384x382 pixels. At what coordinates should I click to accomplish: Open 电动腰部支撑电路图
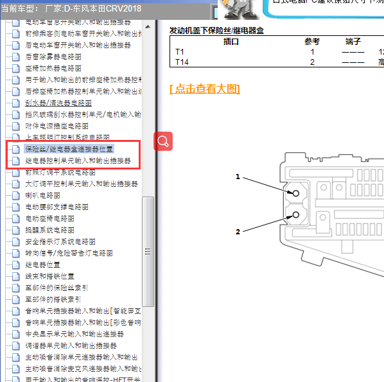pyautogui.click(x=57, y=207)
